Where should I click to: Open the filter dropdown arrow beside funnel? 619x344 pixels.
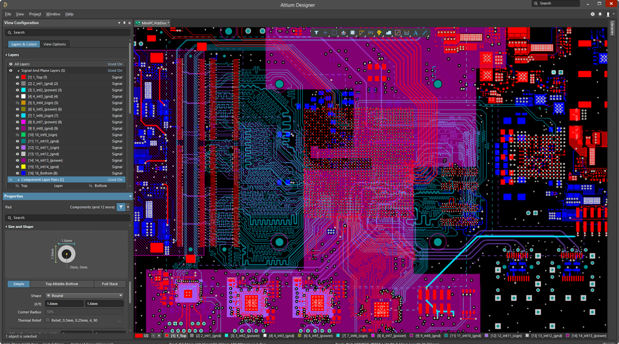pyautogui.click(x=128, y=207)
